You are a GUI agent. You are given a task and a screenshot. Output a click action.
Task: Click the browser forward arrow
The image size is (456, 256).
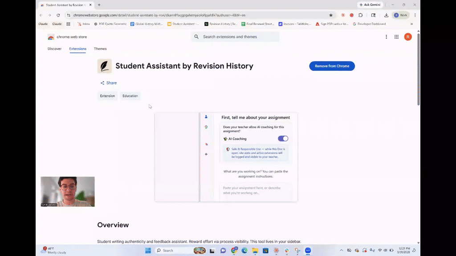(49, 15)
